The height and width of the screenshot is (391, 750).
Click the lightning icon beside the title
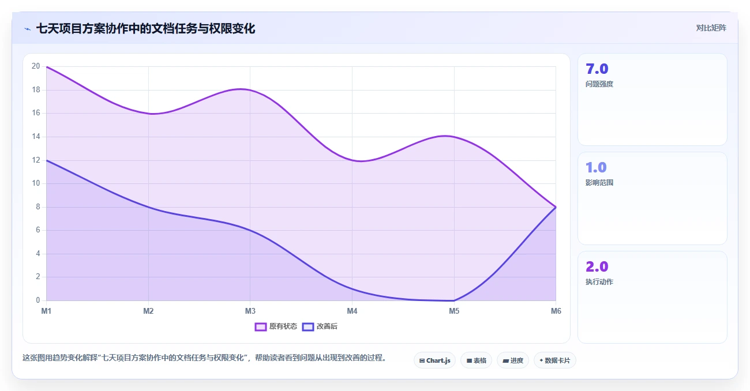coord(27,29)
